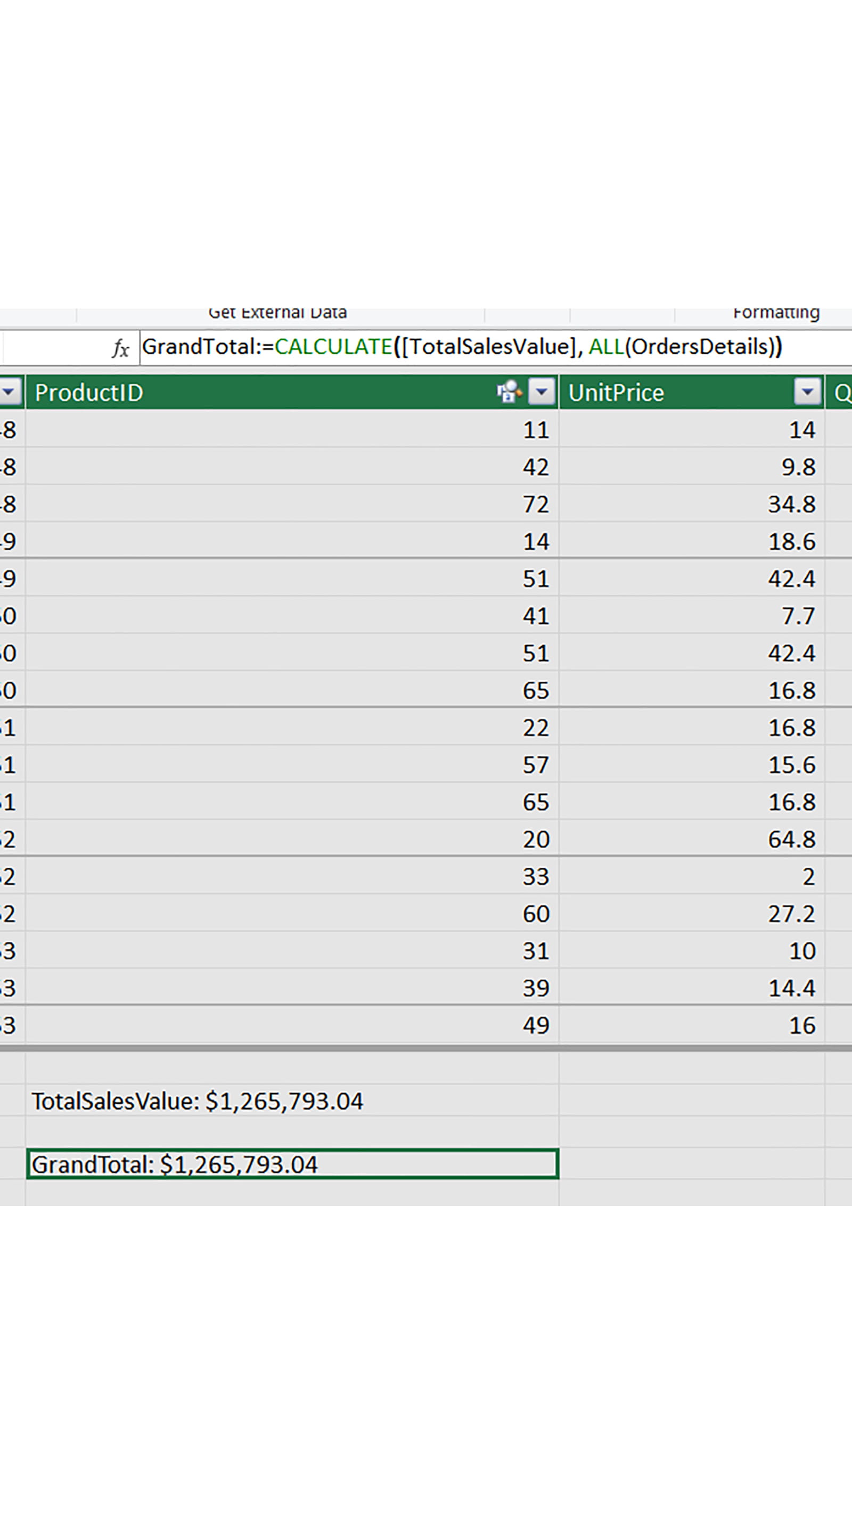Click the Formatting ribbon group label

click(x=775, y=313)
